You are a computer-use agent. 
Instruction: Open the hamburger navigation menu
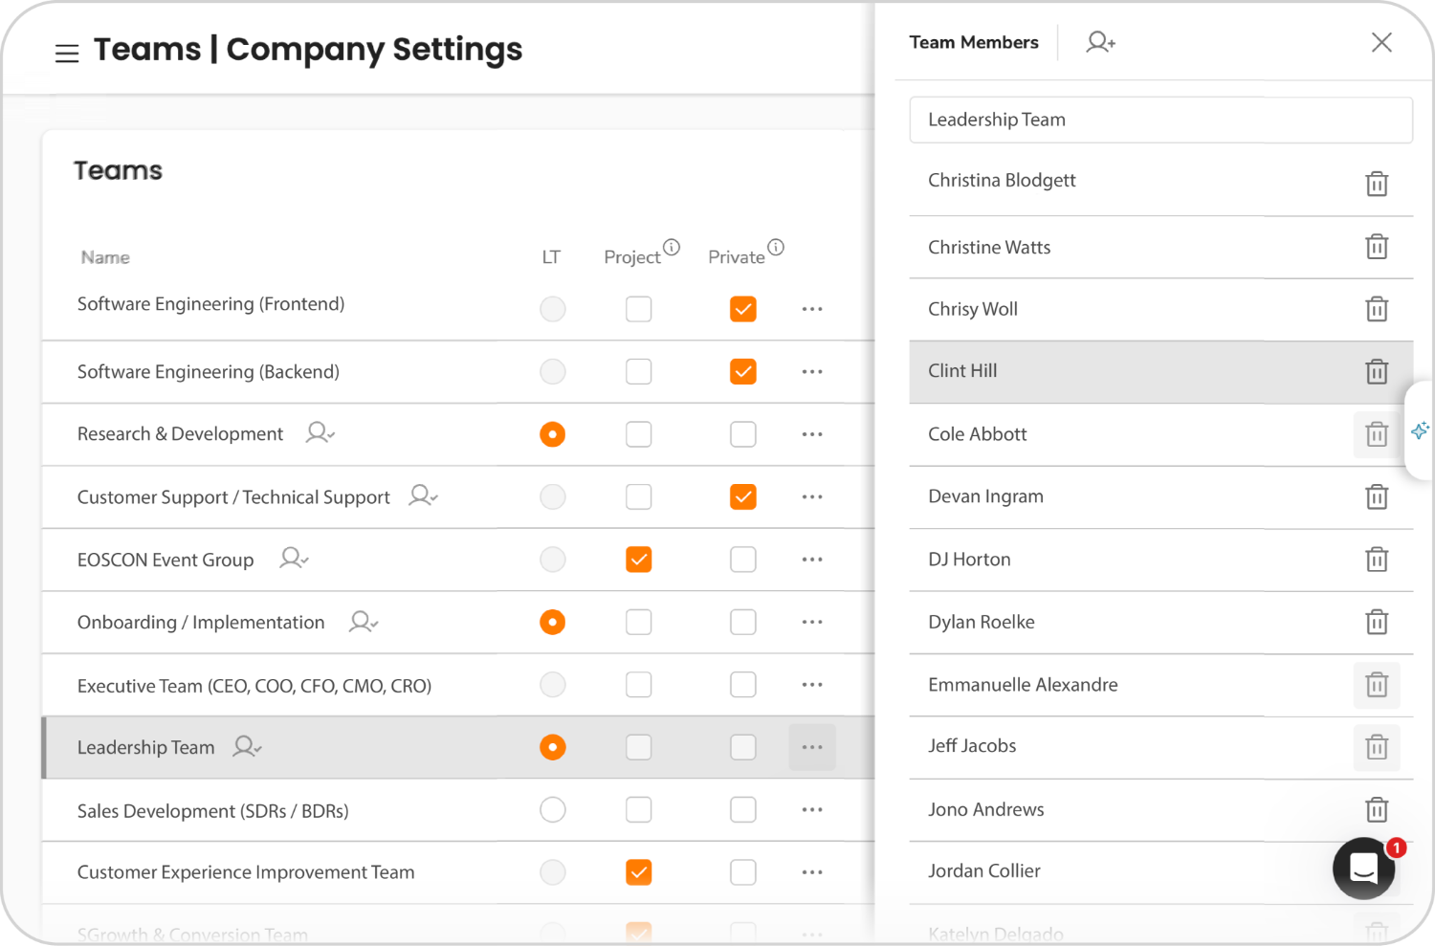coord(67,54)
